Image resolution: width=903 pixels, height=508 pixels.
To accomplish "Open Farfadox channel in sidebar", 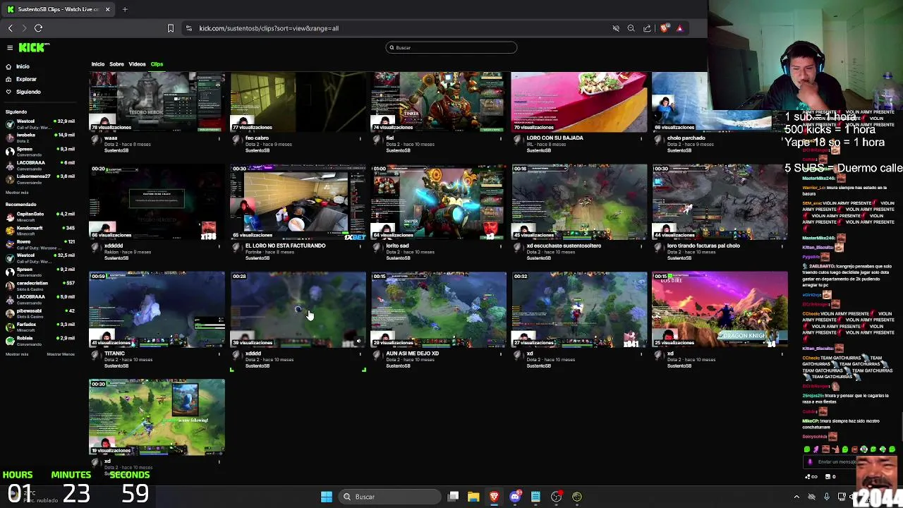I will [40, 327].
